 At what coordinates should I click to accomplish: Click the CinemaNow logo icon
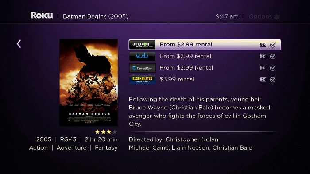point(142,68)
